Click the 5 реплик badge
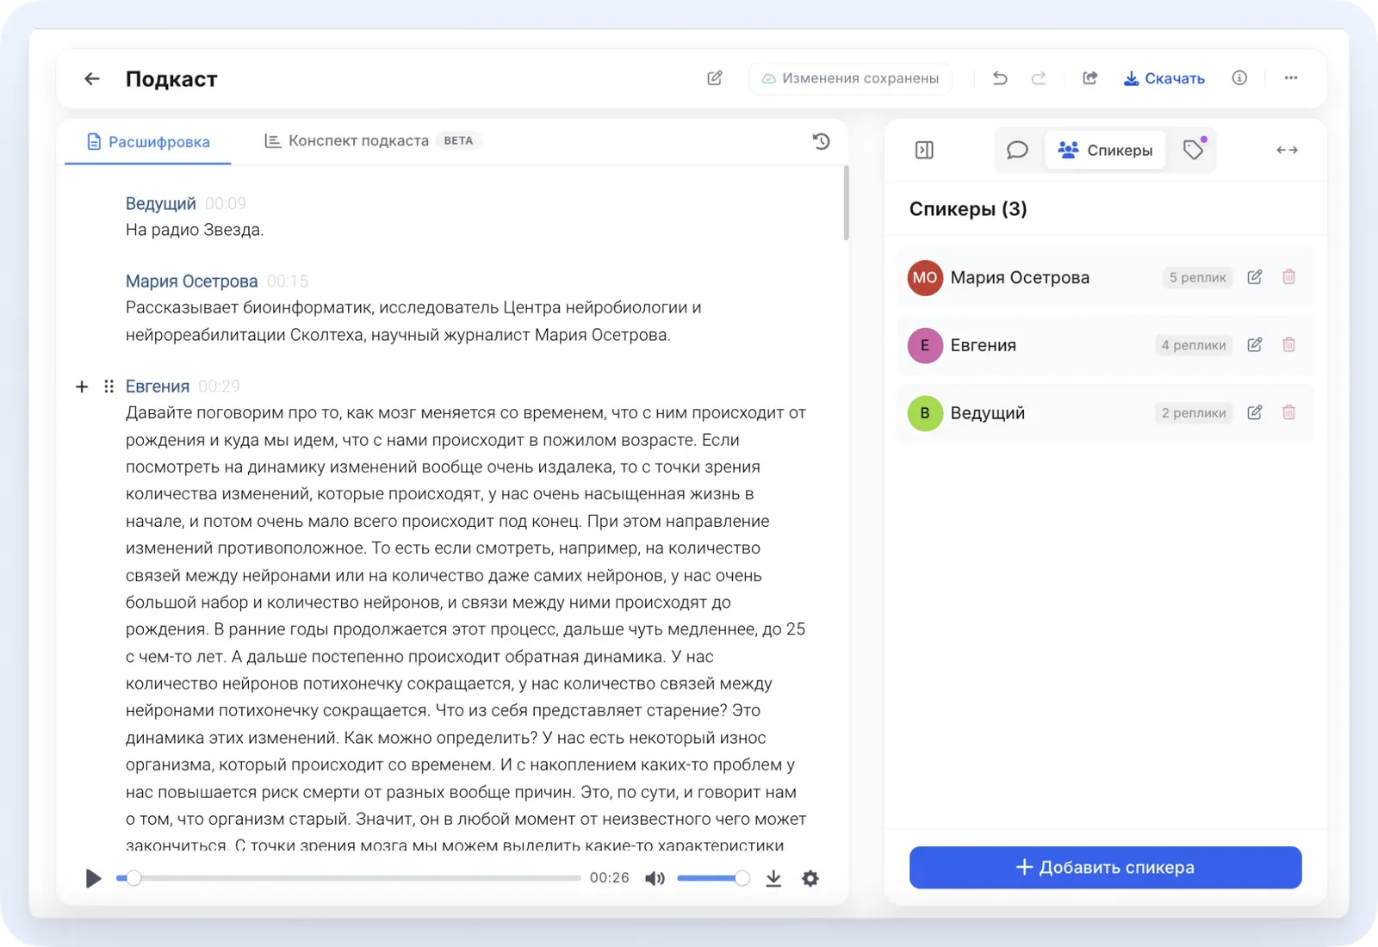 1197,277
